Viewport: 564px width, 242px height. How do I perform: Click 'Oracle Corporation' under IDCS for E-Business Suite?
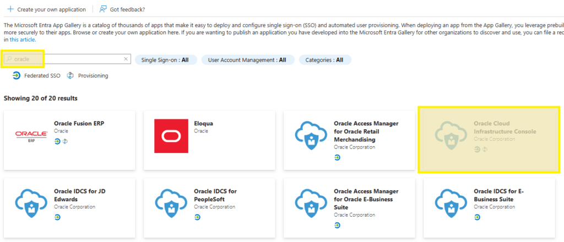click(x=495, y=207)
